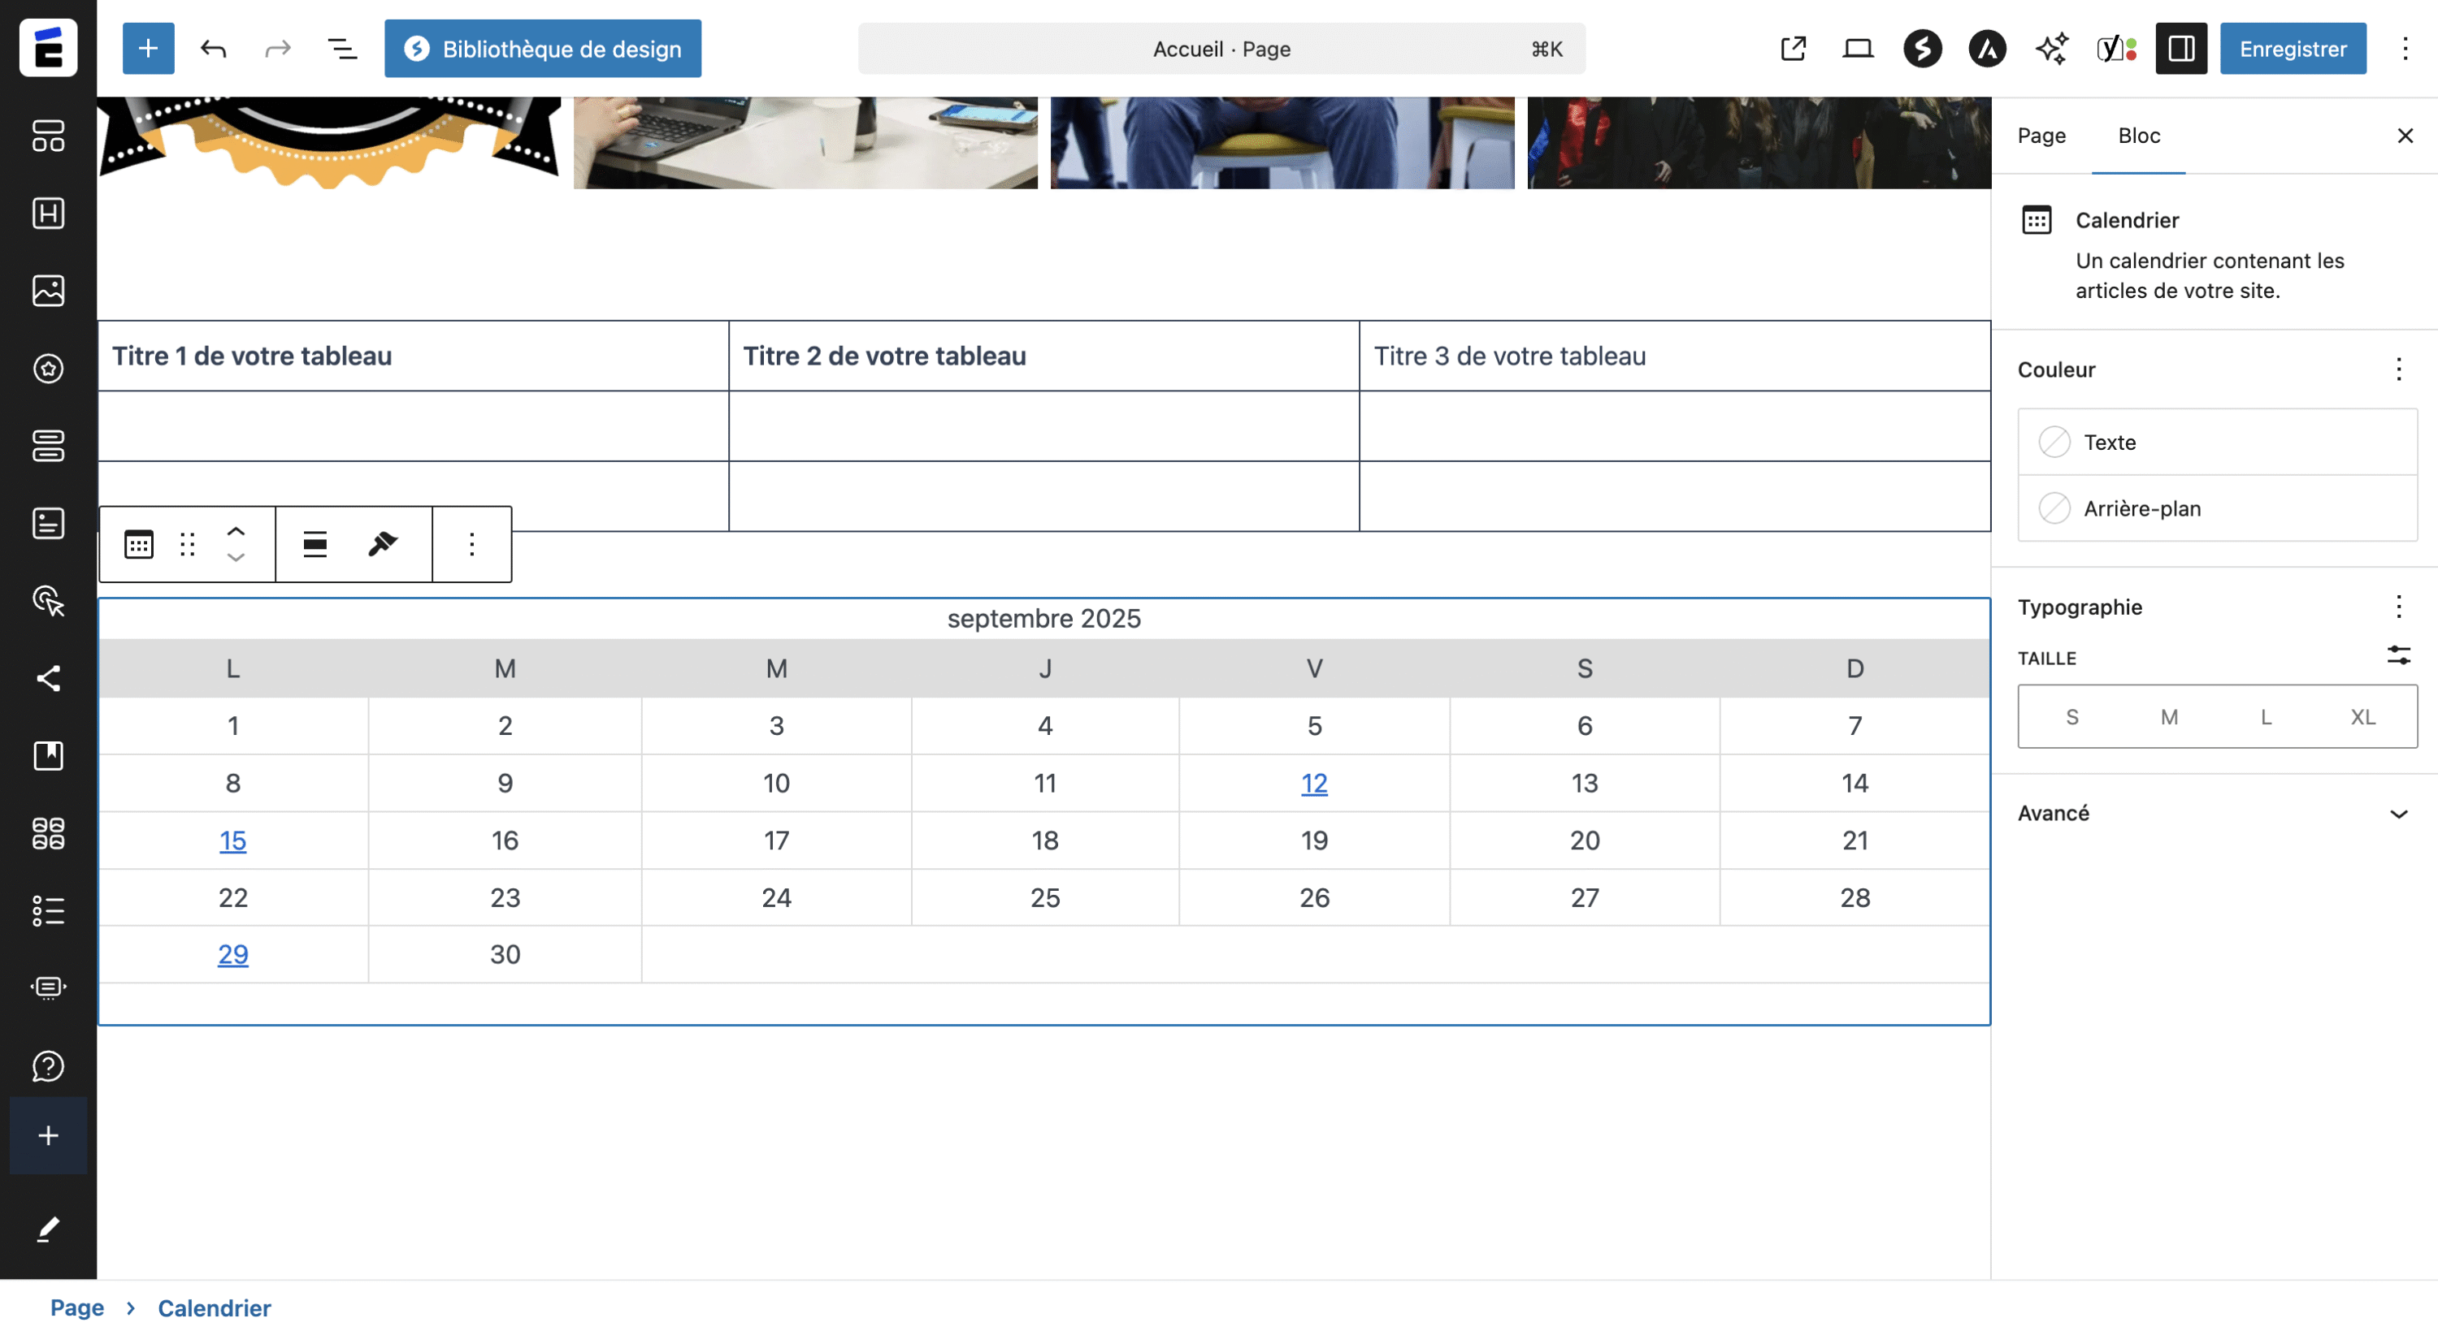The width and height of the screenshot is (2438, 1331).
Task: Select the XL font size
Action: pyautogui.click(x=2362, y=717)
